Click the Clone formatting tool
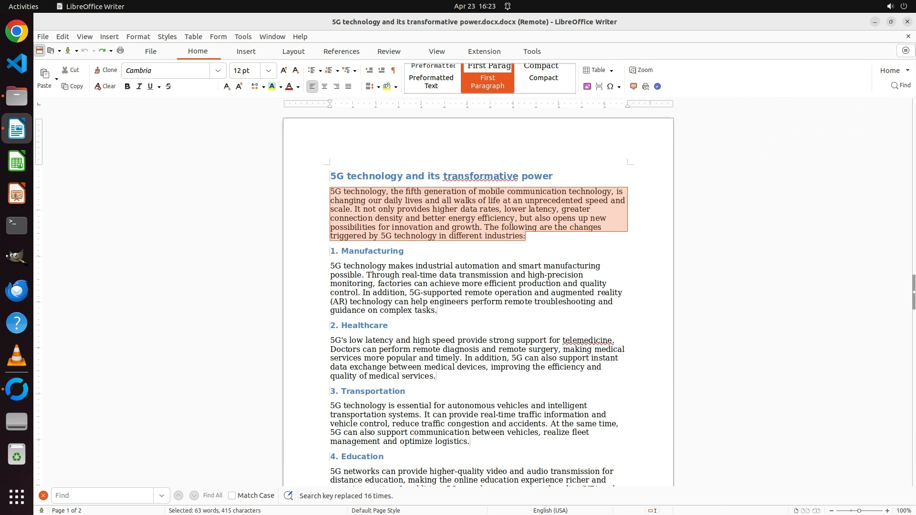Viewport: 916px width, 515px height. point(105,70)
